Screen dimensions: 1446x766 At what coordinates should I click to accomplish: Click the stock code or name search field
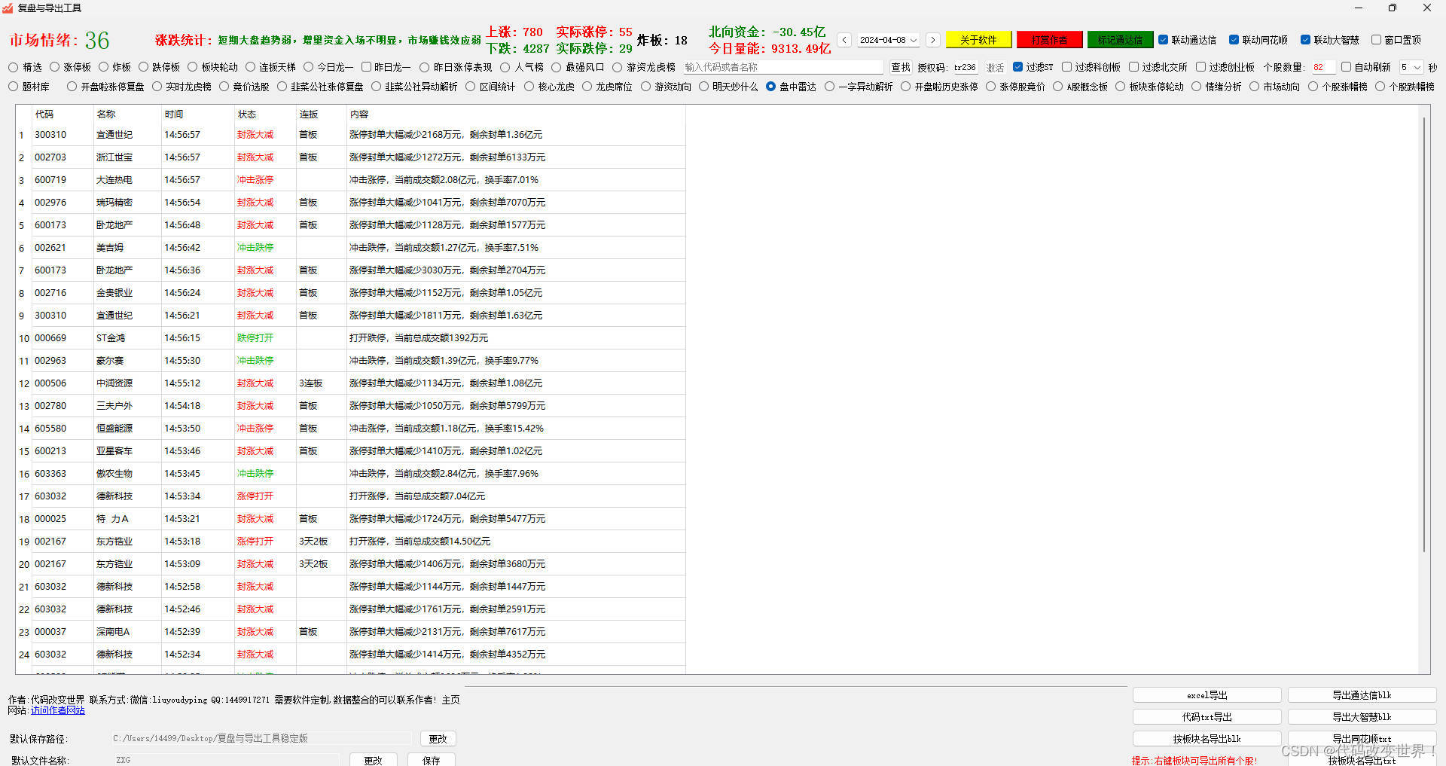[x=782, y=67]
